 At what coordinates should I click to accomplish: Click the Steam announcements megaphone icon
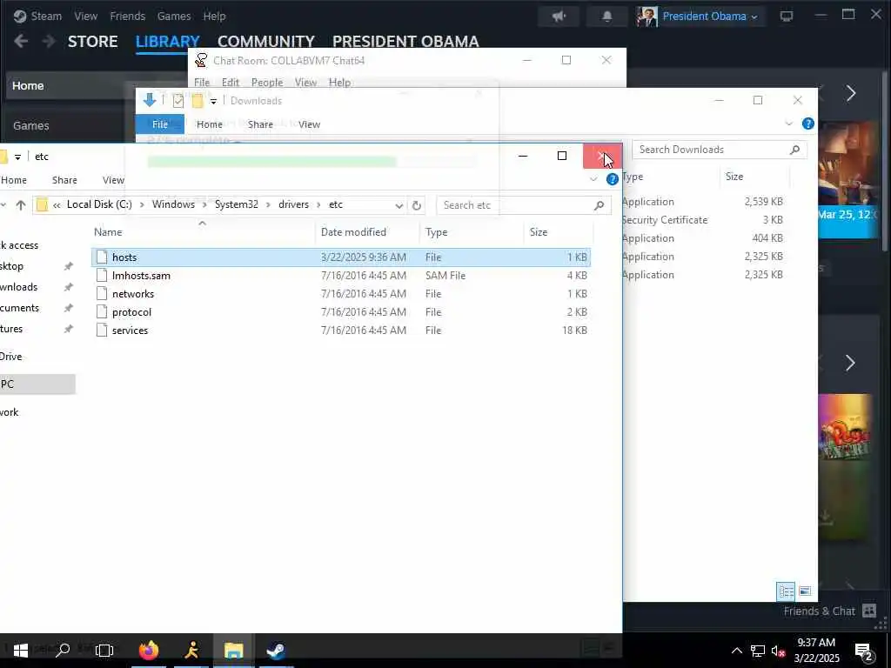pyautogui.click(x=559, y=17)
